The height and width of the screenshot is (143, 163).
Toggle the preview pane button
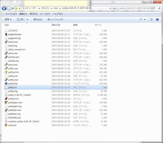coord(151,19)
